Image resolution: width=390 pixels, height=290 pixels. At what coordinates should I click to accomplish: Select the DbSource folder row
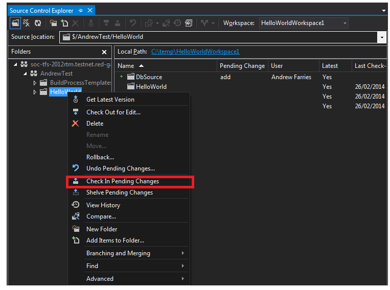149,77
